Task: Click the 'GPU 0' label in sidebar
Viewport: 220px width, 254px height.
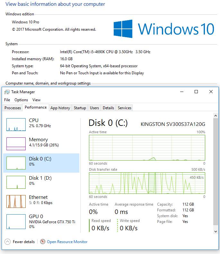Action: pos(36,217)
